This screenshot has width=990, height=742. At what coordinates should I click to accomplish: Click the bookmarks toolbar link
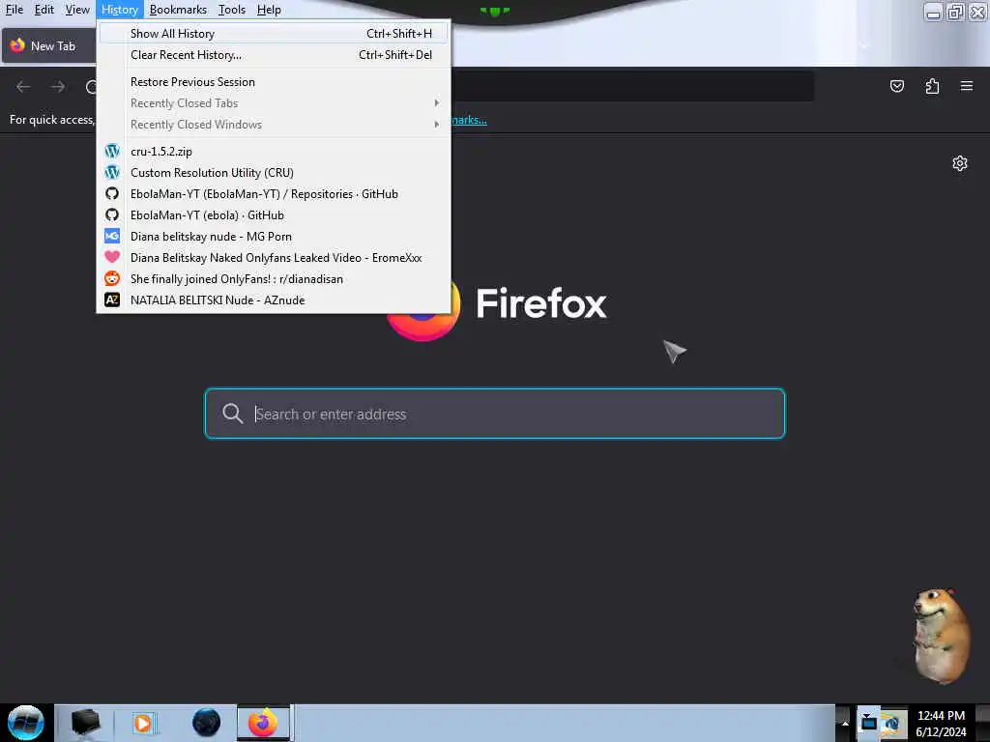pyautogui.click(x=469, y=120)
